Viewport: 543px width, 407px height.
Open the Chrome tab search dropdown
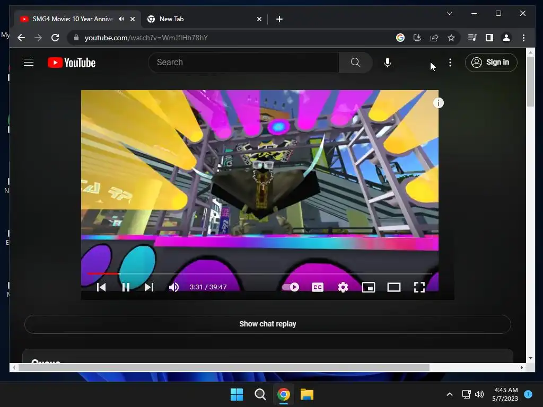(450, 13)
